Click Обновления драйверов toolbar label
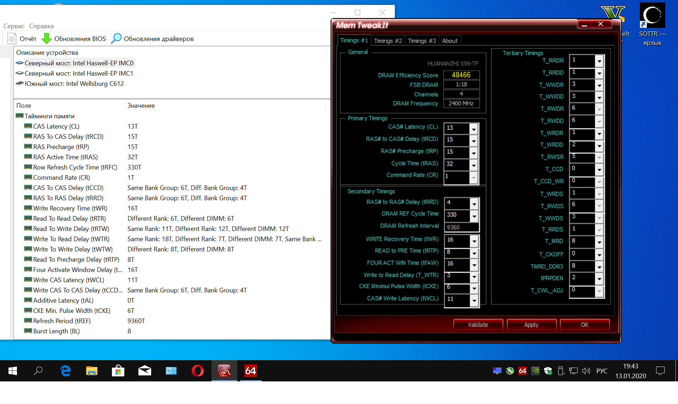This screenshot has height=404, width=678. (159, 38)
